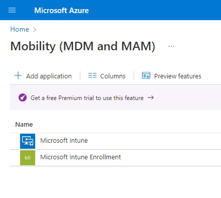The width and height of the screenshot is (221, 198).
Task: Open Microsoft Intune Enrollment row
Action: (116, 158)
